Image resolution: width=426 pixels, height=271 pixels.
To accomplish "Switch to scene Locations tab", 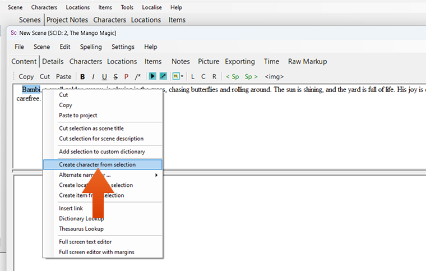I will coord(122,62).
